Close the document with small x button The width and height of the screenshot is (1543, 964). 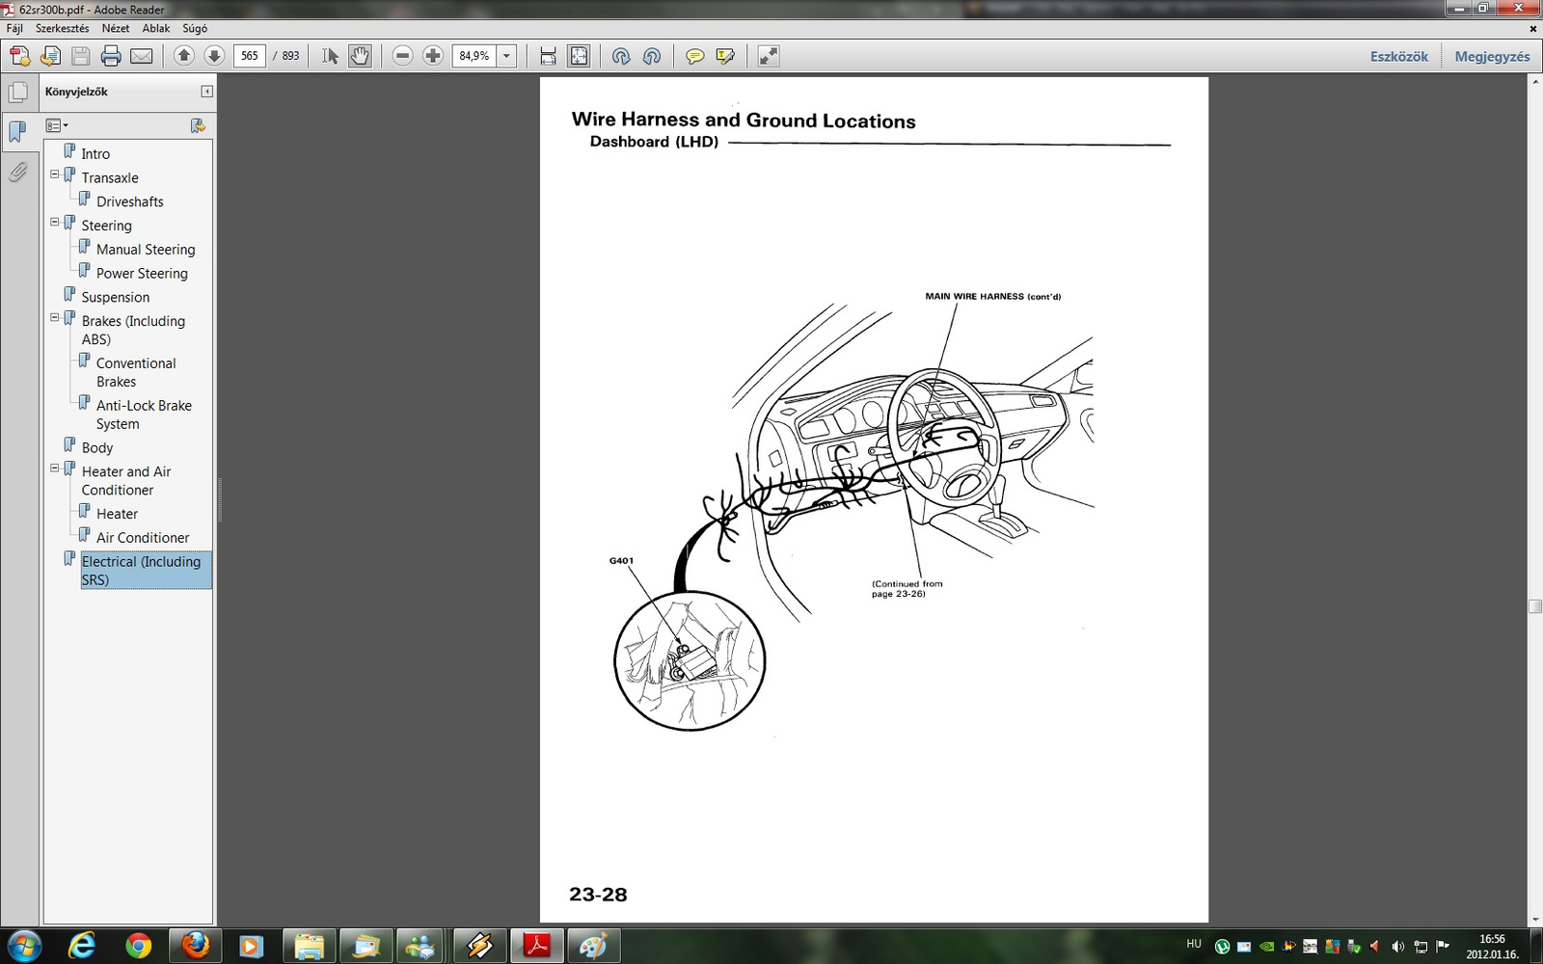click(x=1533, y=28)
